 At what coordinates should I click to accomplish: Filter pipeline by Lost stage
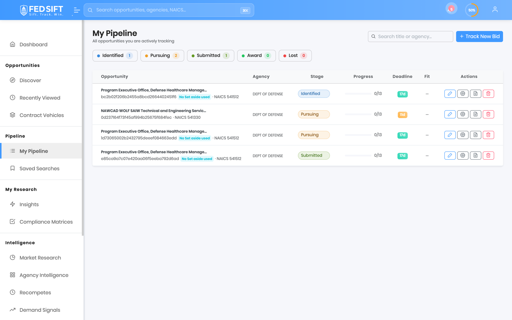coord(295,55)
